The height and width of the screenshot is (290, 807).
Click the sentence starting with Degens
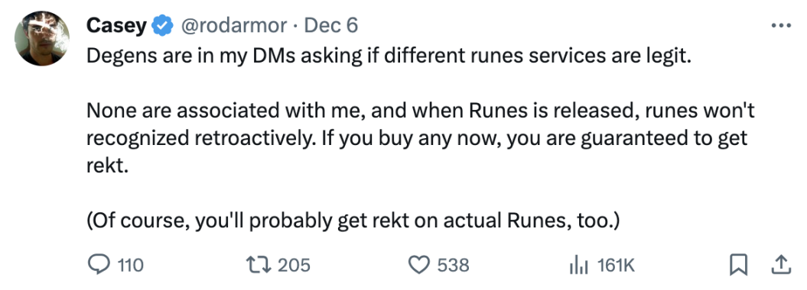click(x=388, y=56)
